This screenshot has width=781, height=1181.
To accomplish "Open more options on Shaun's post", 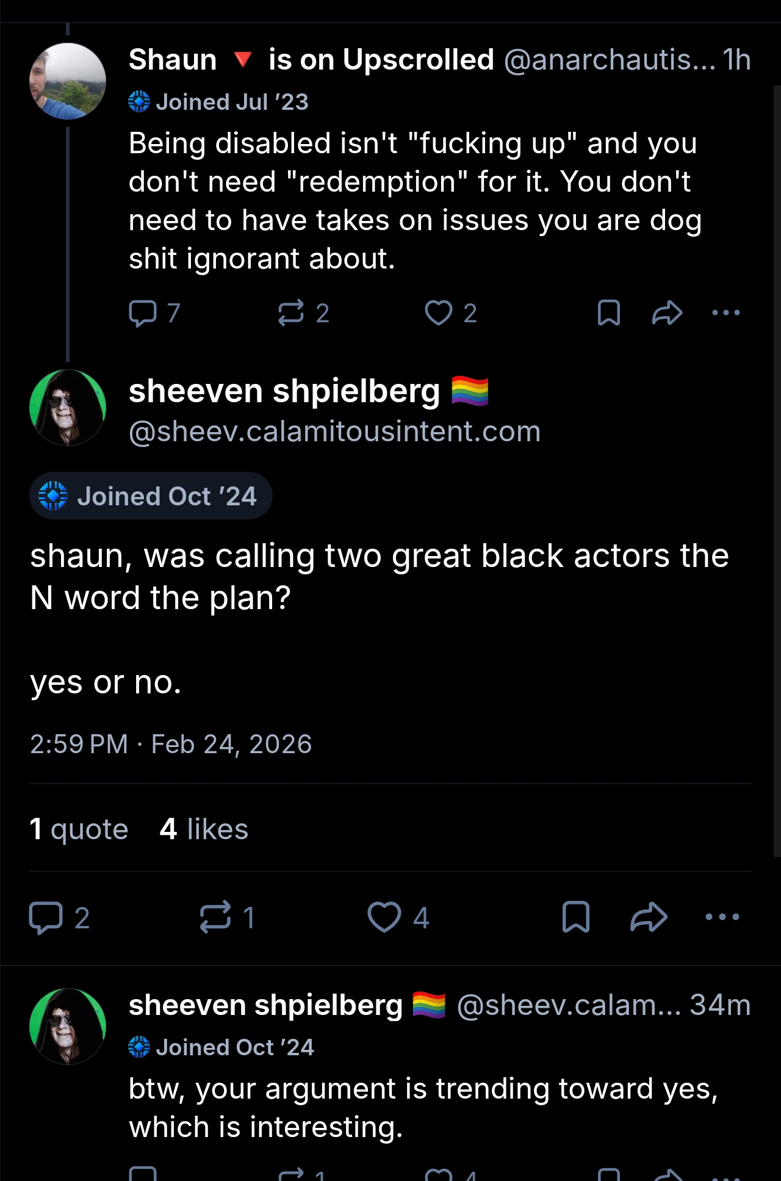I will [x=725, y=313].
